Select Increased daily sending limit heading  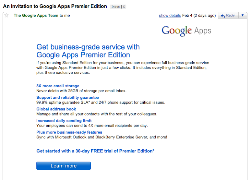(x=64, y=121)
